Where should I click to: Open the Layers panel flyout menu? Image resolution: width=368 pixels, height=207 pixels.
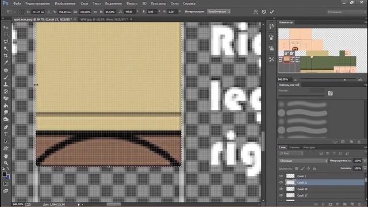click(x=365, y=147)
